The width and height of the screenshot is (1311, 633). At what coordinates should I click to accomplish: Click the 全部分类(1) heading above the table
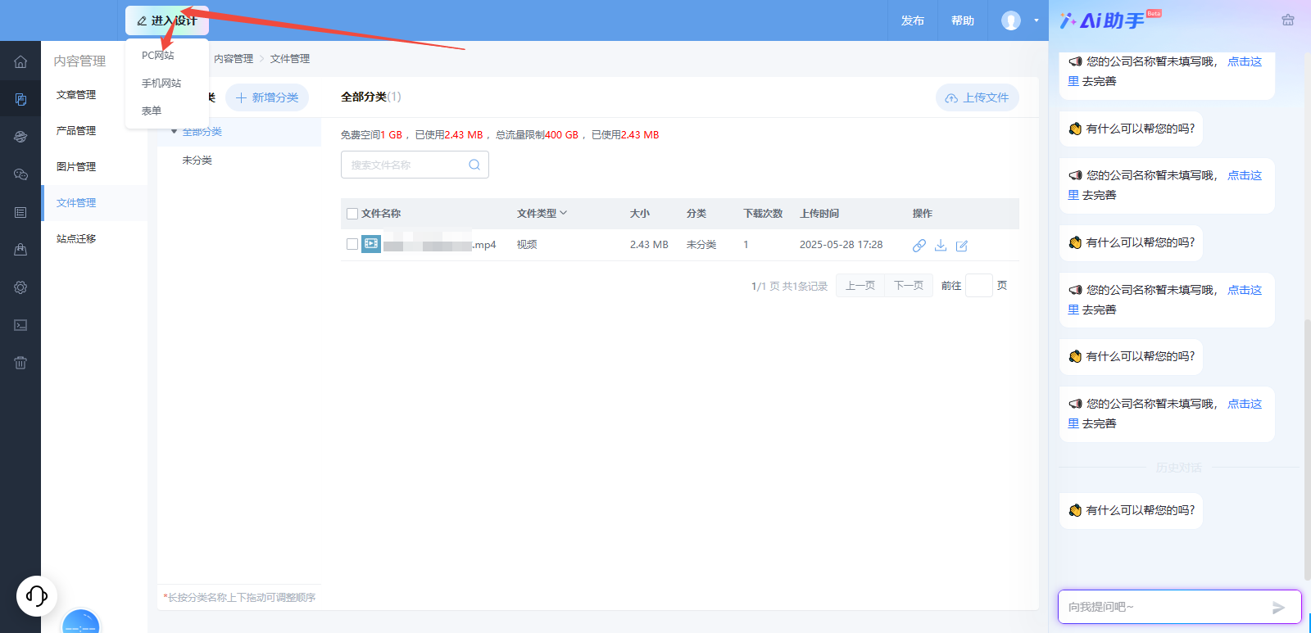pyautogui.click(x=371, y=97)
